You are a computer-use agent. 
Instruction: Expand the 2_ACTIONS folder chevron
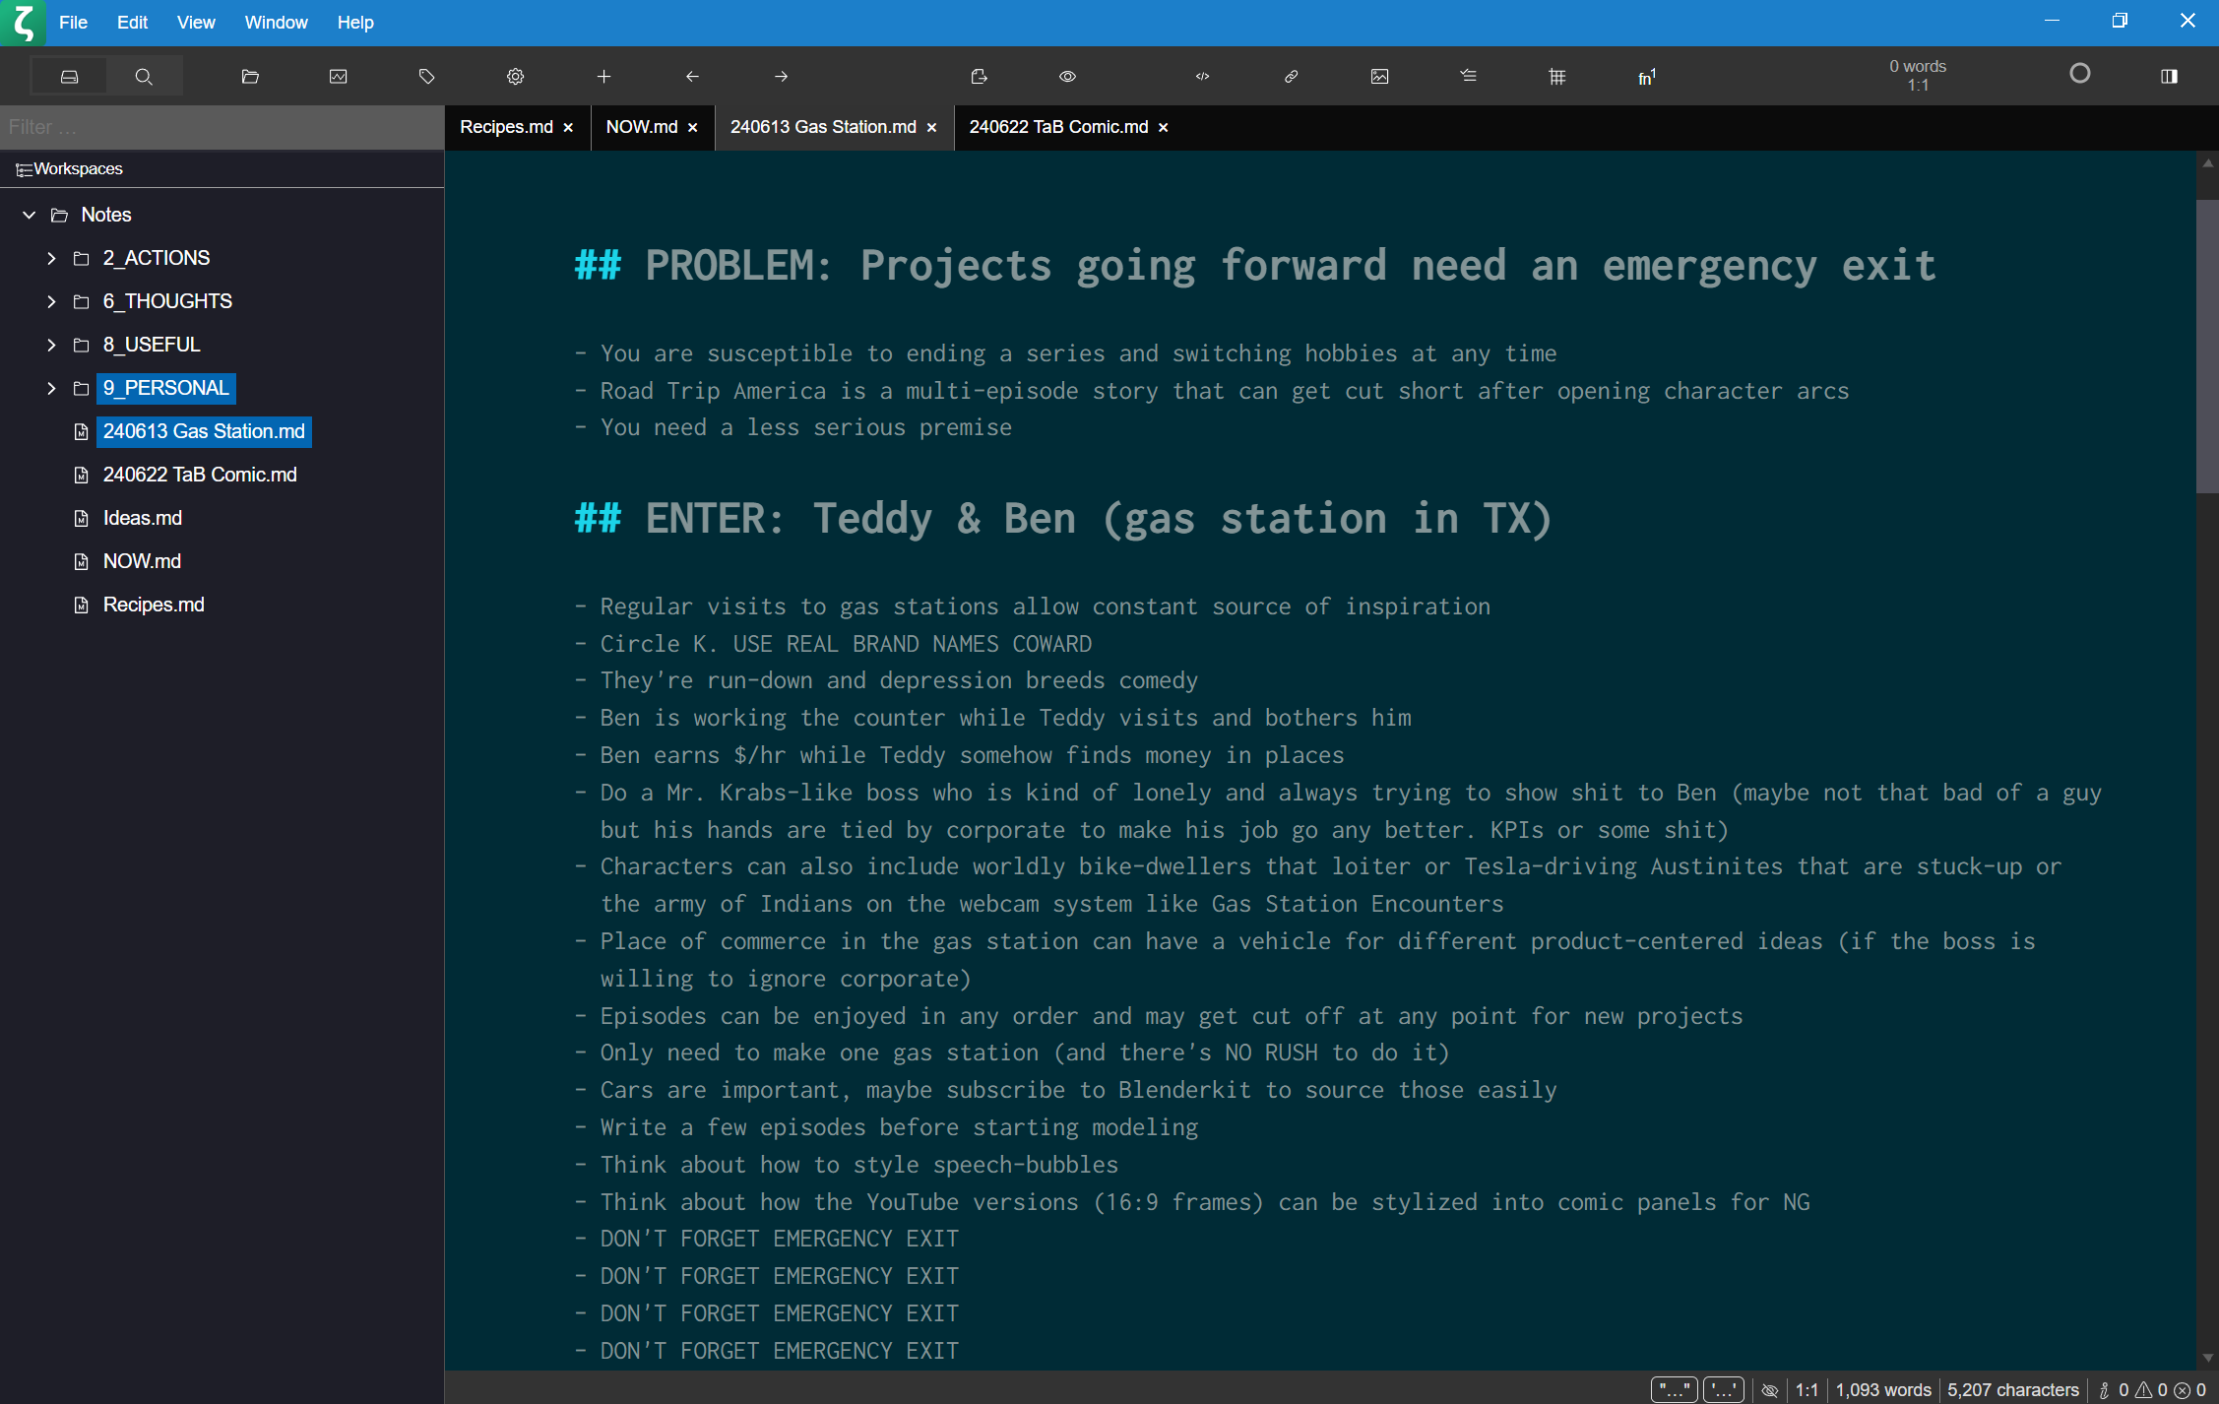pos(51,258)
